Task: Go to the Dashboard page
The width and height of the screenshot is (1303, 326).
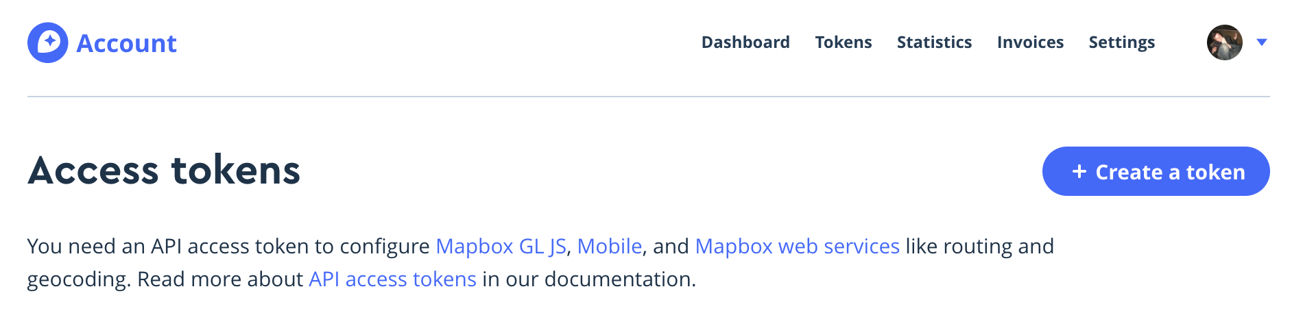Action: (745, 42)
